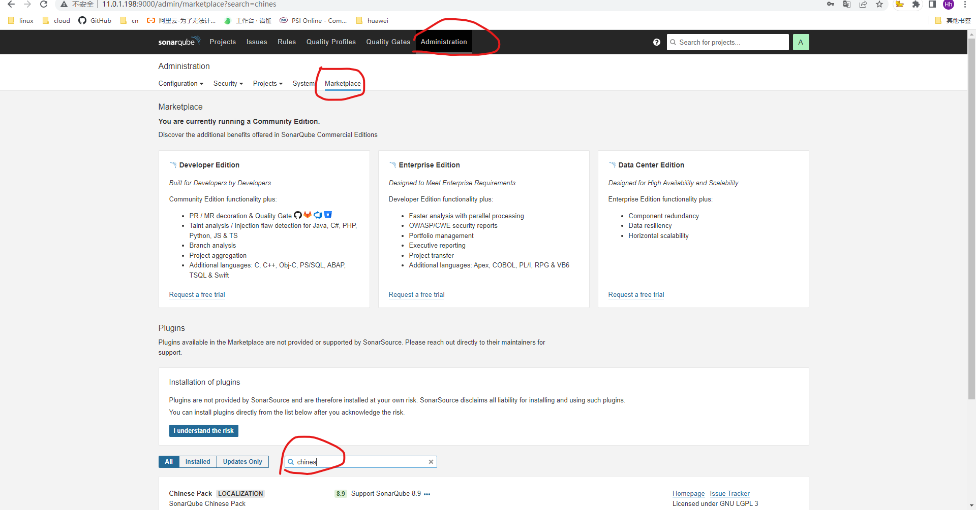Open Quality Profiles in top navigation
Viewport: 976px width, 510px height.
tap(331, 42)
